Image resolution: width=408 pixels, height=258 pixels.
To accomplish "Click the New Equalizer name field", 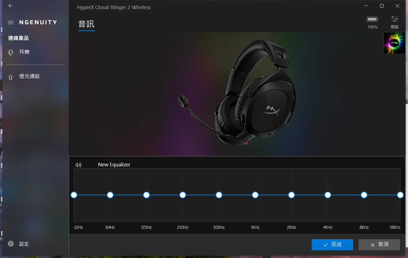I will (x=114, y=164).
